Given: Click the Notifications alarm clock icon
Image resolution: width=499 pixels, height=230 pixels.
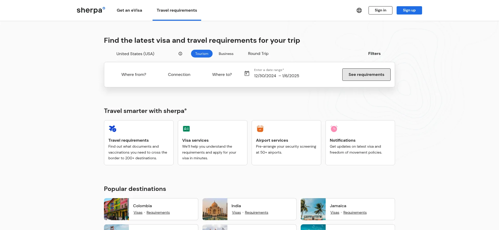Looking at the screenshot, I should click(x=334, y=129).
